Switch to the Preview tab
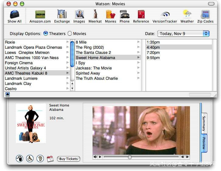The image size is (221, 171). point(204,143)
